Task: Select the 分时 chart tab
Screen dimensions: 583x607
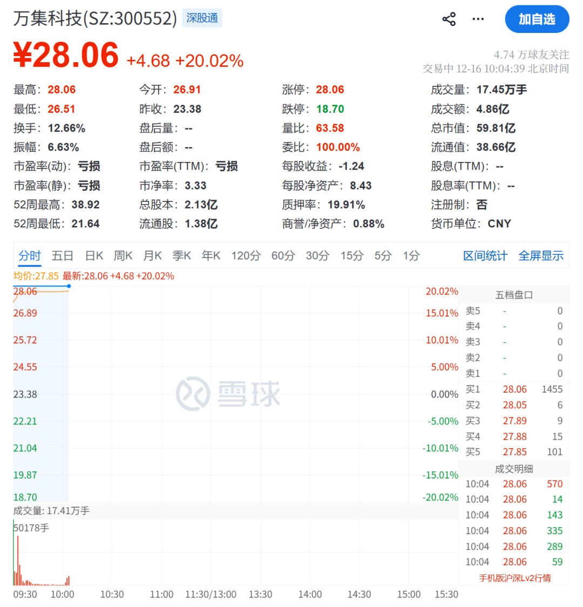Action: (30, 256)
